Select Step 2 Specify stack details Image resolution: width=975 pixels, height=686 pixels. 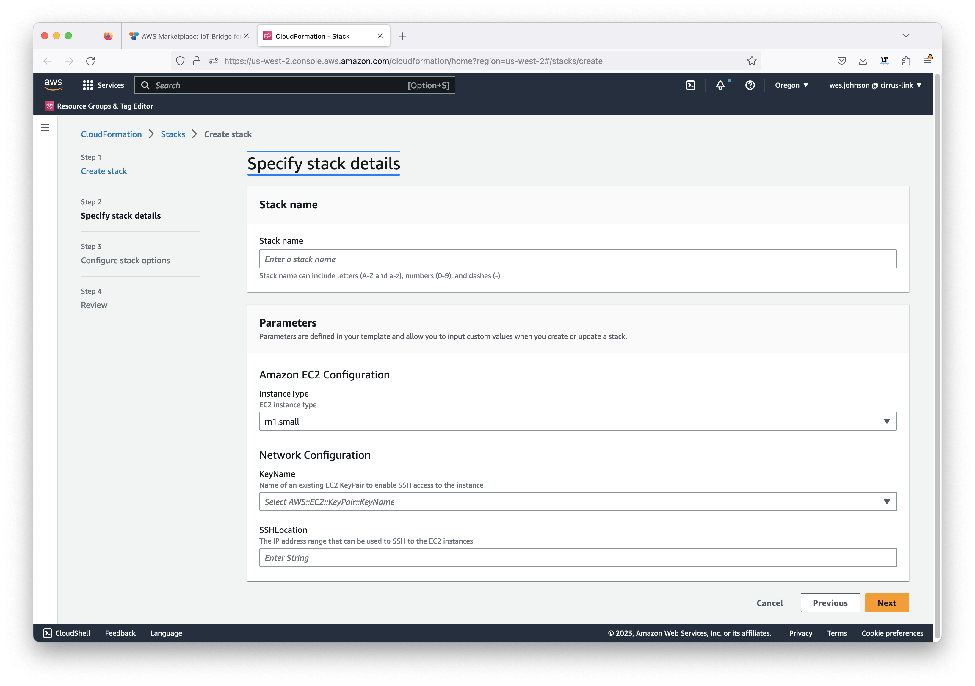coord(121,216)
